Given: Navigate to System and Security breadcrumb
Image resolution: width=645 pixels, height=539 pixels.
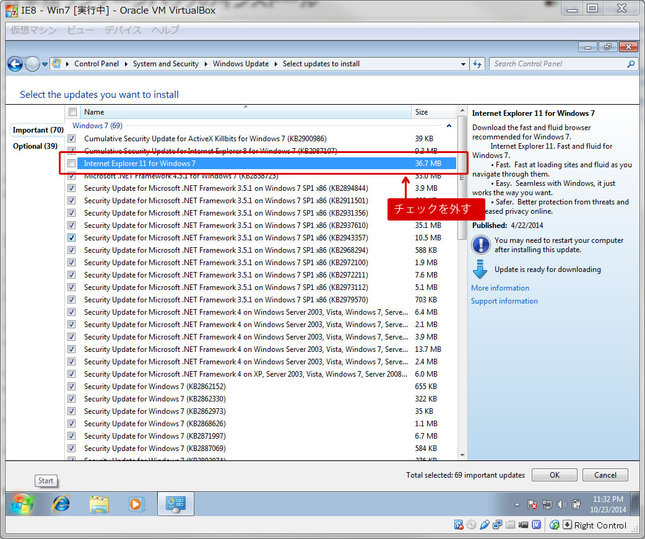Looking at the screenshot, I should 165,64.
